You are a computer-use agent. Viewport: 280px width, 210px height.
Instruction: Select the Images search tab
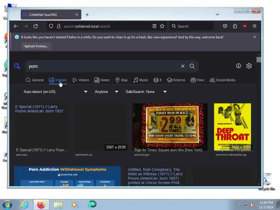(x=58, y=80)
